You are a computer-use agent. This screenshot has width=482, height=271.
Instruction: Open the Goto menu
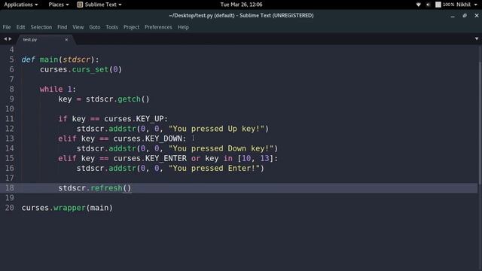[95, 27]
